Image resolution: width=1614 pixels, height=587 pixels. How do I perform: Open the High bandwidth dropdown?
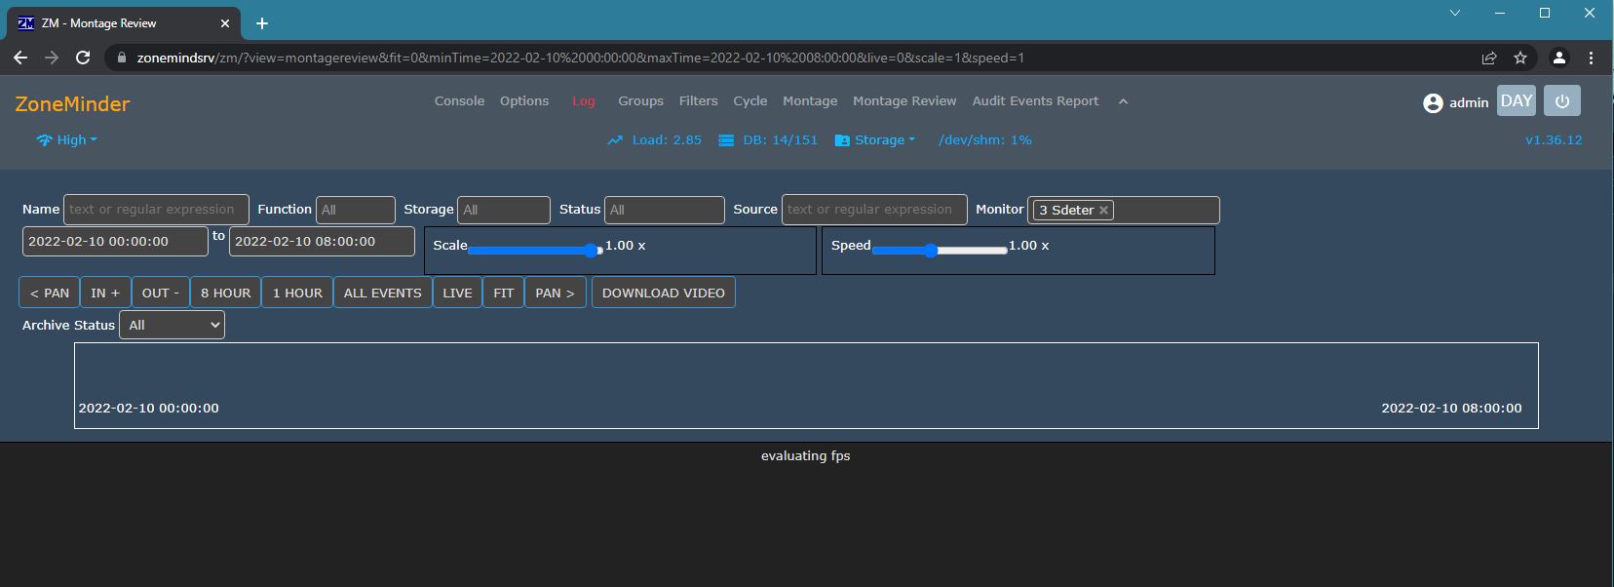[x=67, y=140]
